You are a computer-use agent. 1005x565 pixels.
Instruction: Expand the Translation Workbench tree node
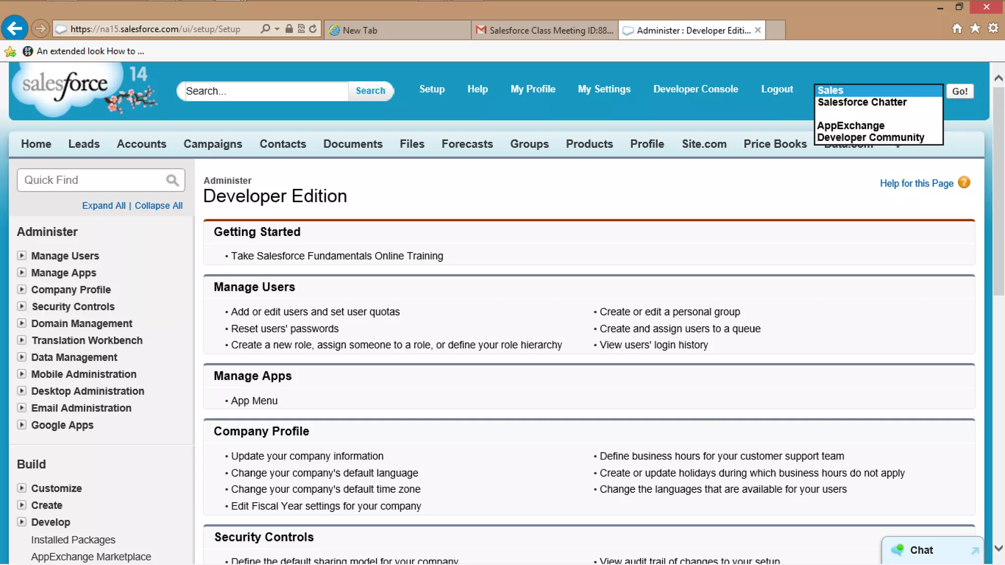[22, 340]
